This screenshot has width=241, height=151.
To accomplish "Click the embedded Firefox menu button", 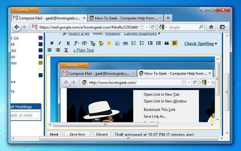I will 74,65.
